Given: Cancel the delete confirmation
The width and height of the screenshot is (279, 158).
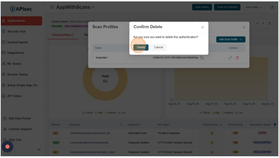Looking at the screenshot, I should 159,47.
